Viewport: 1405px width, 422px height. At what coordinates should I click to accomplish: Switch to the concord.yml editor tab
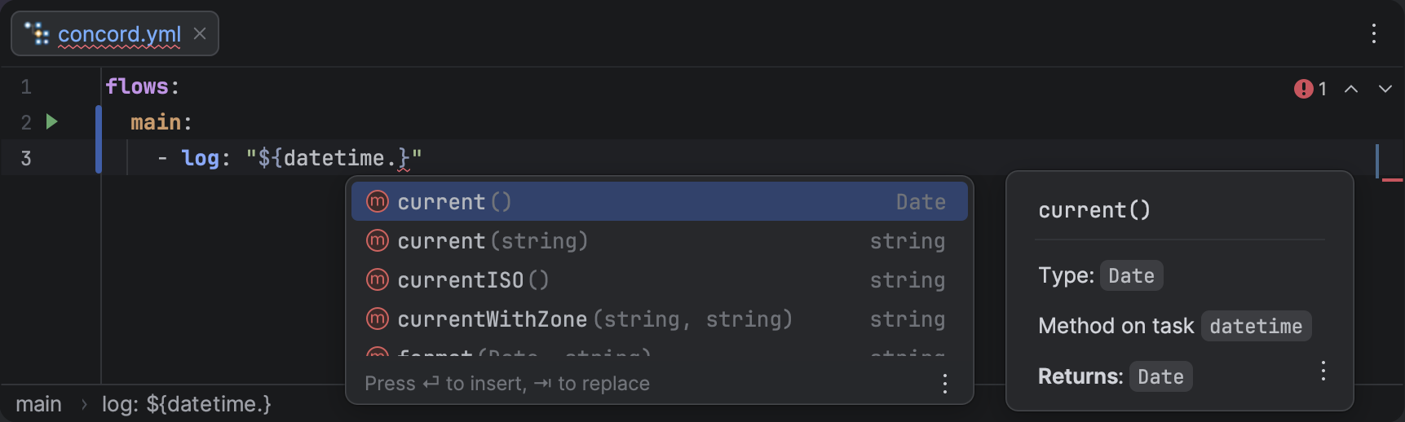point(119,34)
